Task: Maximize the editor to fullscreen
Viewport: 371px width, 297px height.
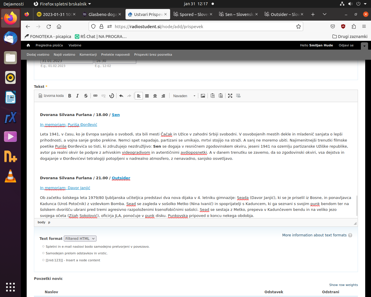Action: pyautogui.click(x=230, y=96)
